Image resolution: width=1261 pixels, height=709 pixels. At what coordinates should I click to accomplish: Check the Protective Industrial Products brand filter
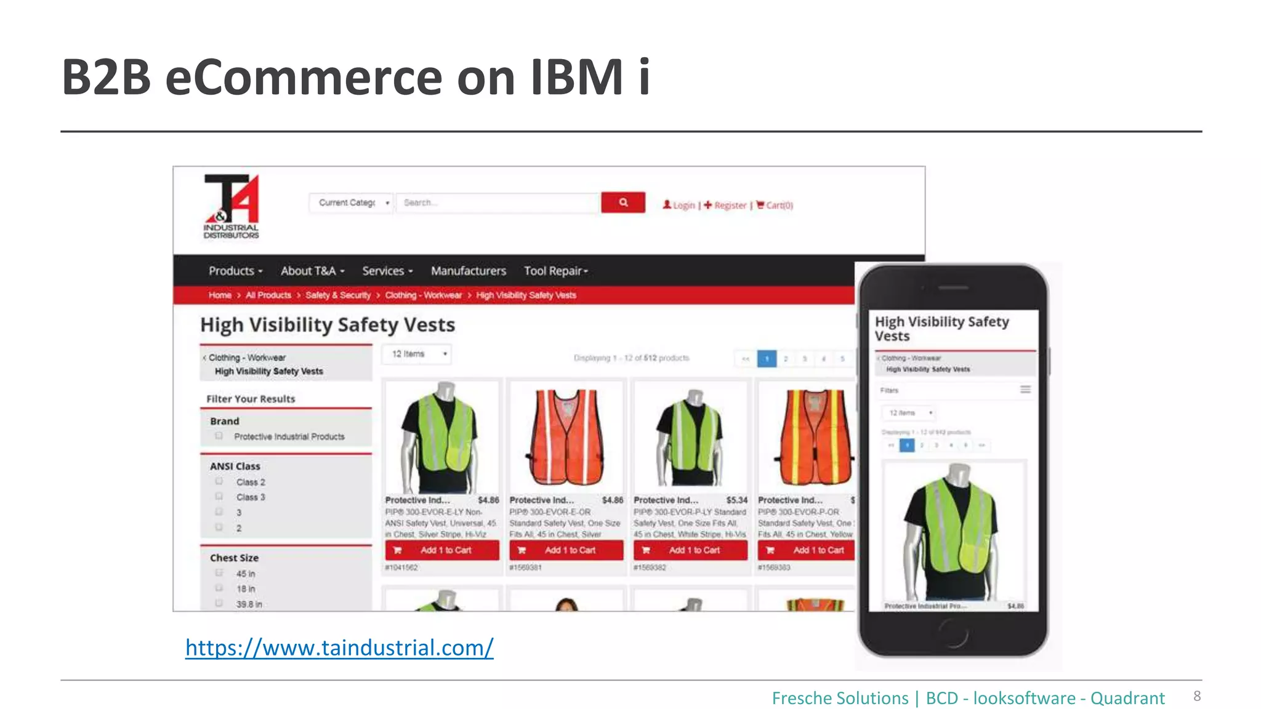coord(219,436)
